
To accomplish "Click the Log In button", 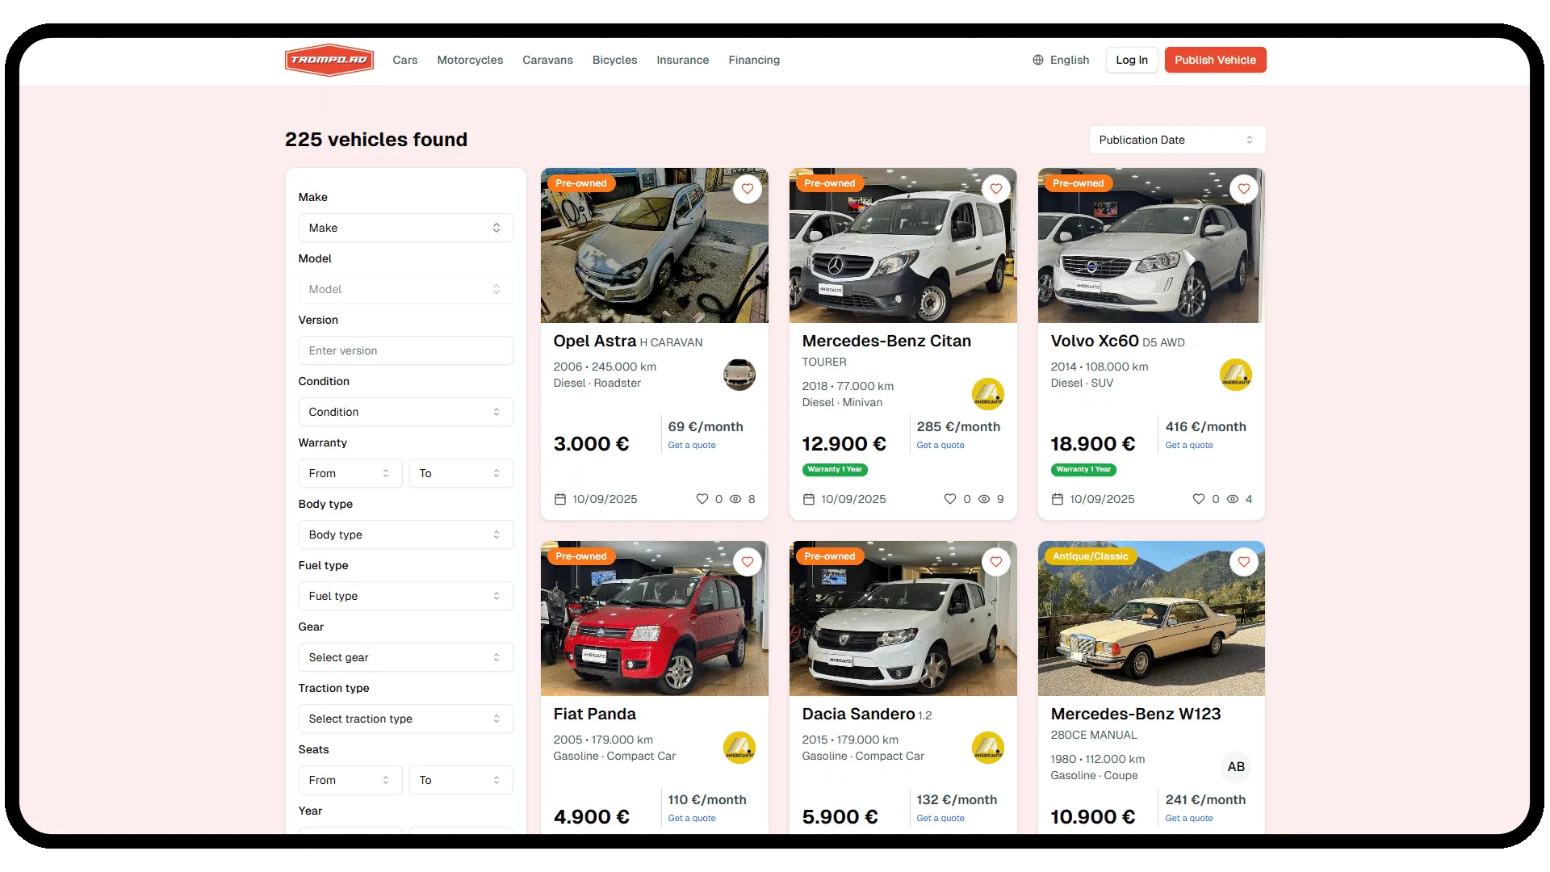I will (1132, 60).
